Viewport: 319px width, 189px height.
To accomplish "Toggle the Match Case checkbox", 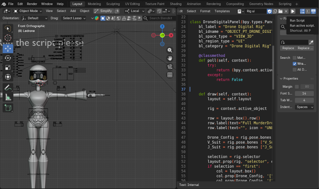I will tap(294, 58).
